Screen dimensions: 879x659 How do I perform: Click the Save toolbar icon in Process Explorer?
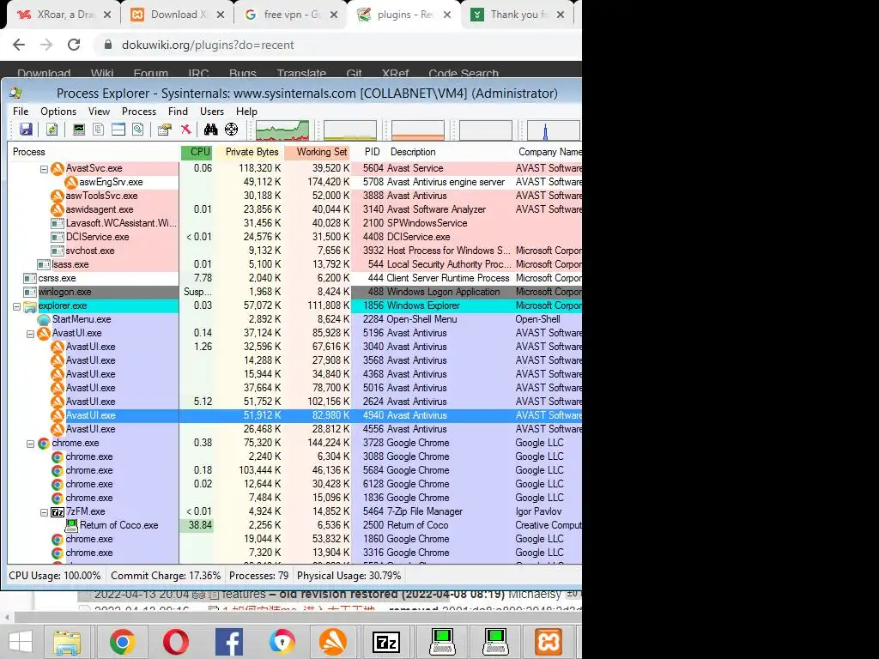pos(26,130)
